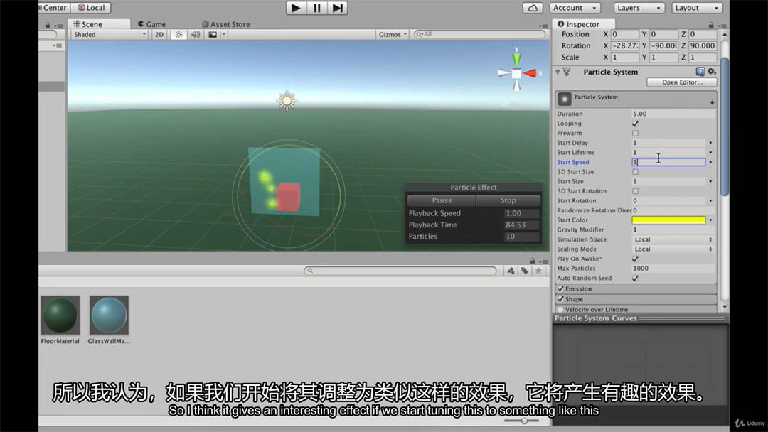Open Particle System help book icon
The width and height of the screenshot is (768, 432).
[700, 72]
